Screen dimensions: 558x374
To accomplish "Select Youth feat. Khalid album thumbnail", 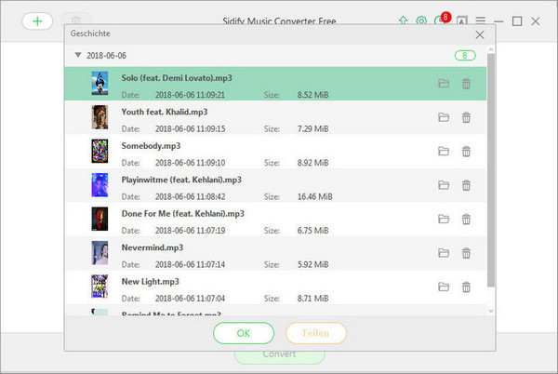I will point(100,117).
